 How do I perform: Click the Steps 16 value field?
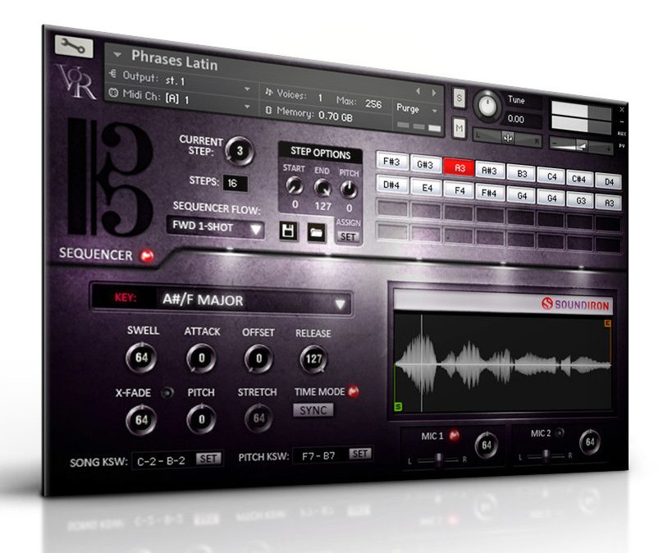click(235, 183)
